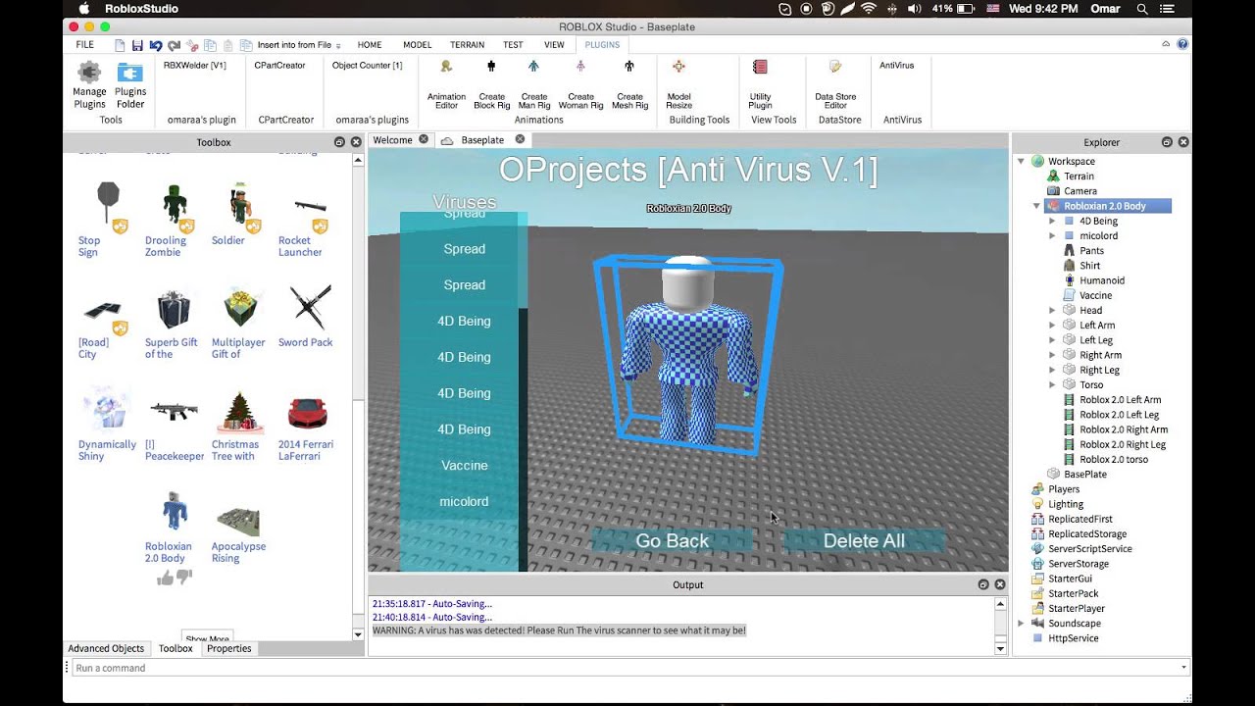
Task: Select the Vaccine script in Explorer
Action: 1095,295
